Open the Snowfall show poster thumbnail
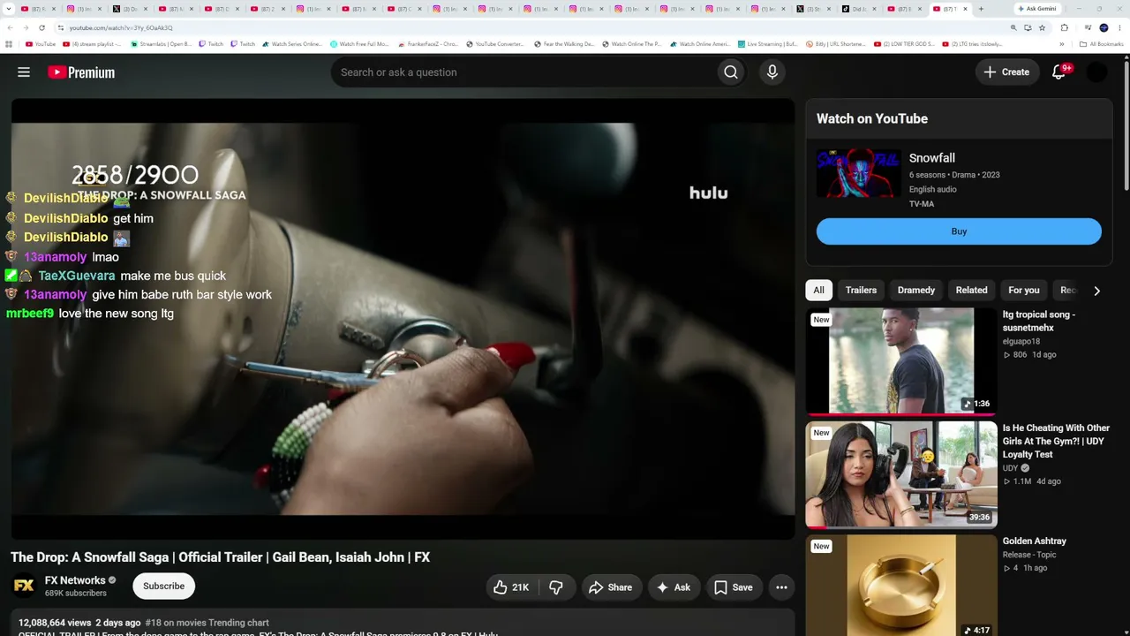 [859, 173]
